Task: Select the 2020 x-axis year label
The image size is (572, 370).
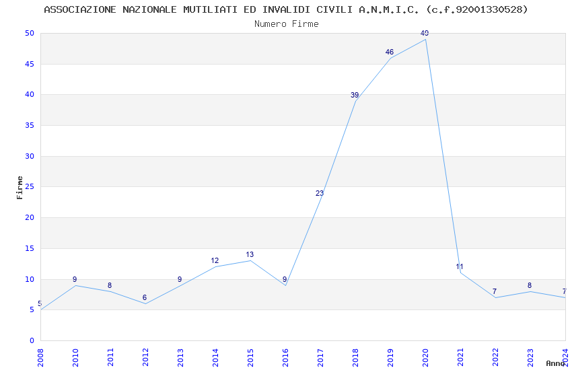Action: [x=426, y=358]
